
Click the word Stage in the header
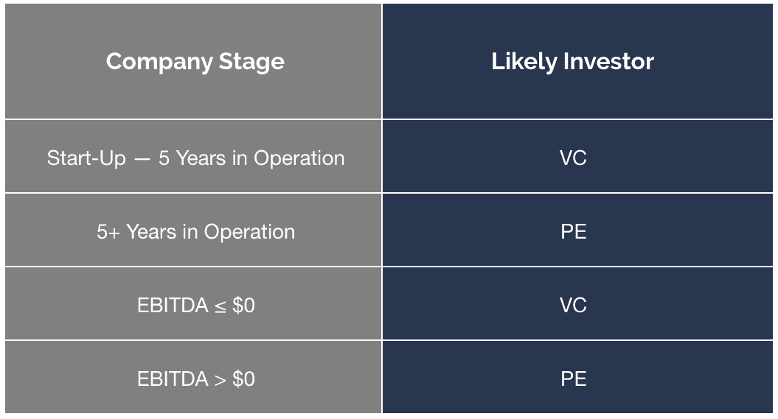(251, 63)
